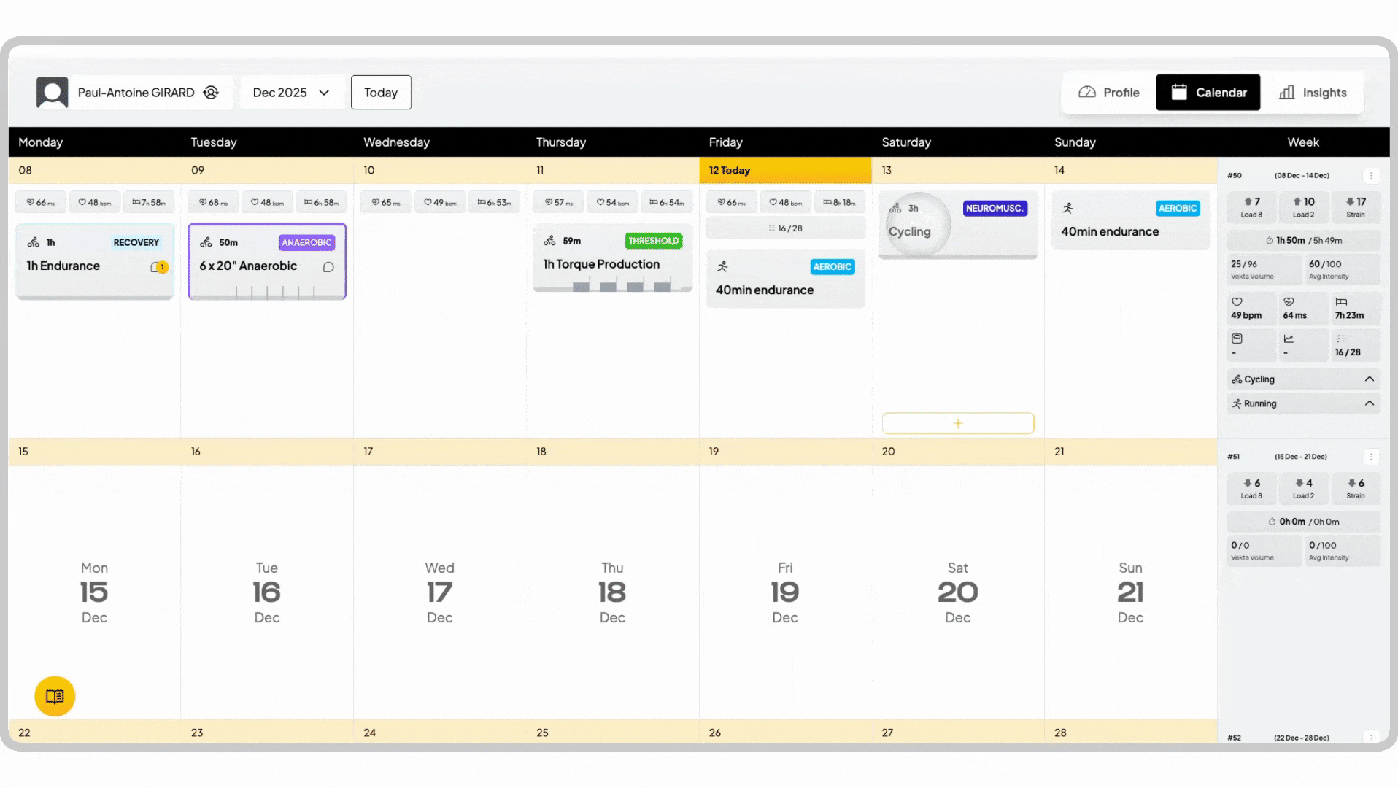The width and height of the screenshot is (1398, 788).
Task: Switch to the Insights tab
Action: (x=1313, y=93)
